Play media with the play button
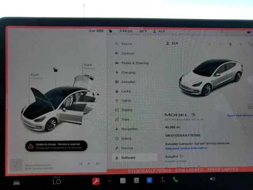Screen dimensions: 253x190 89,163
